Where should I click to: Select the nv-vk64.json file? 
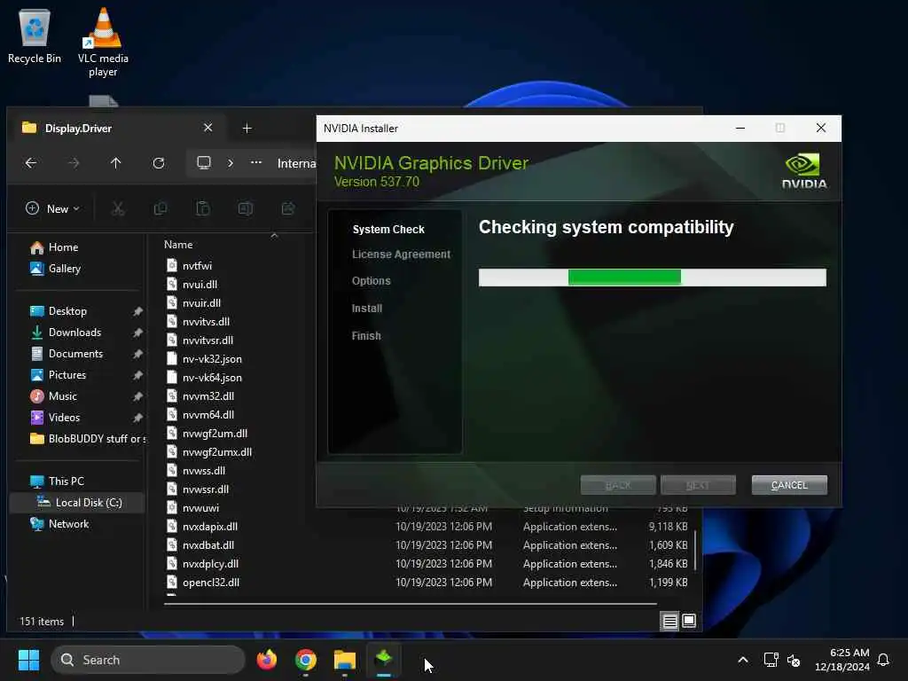[212, 378]
